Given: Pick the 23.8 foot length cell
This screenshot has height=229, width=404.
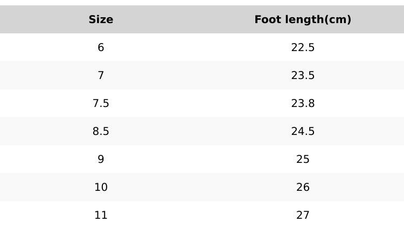Looking at the screenshot, I should pos(303,104).
